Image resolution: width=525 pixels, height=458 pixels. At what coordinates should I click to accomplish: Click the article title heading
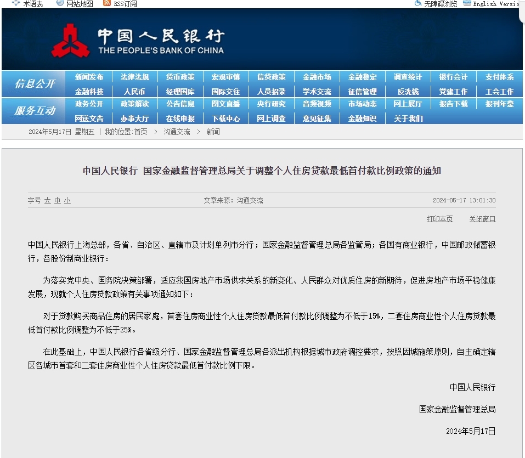(262, 171)
